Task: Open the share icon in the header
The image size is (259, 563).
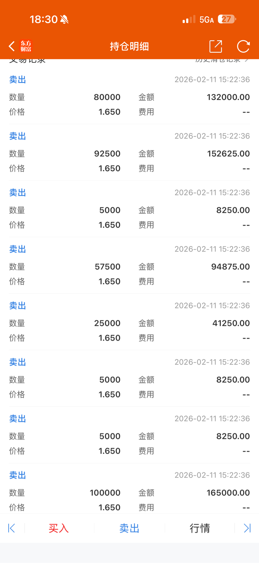Action: coord(215,46)
